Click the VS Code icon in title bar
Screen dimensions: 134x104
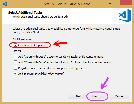(5, 4)
